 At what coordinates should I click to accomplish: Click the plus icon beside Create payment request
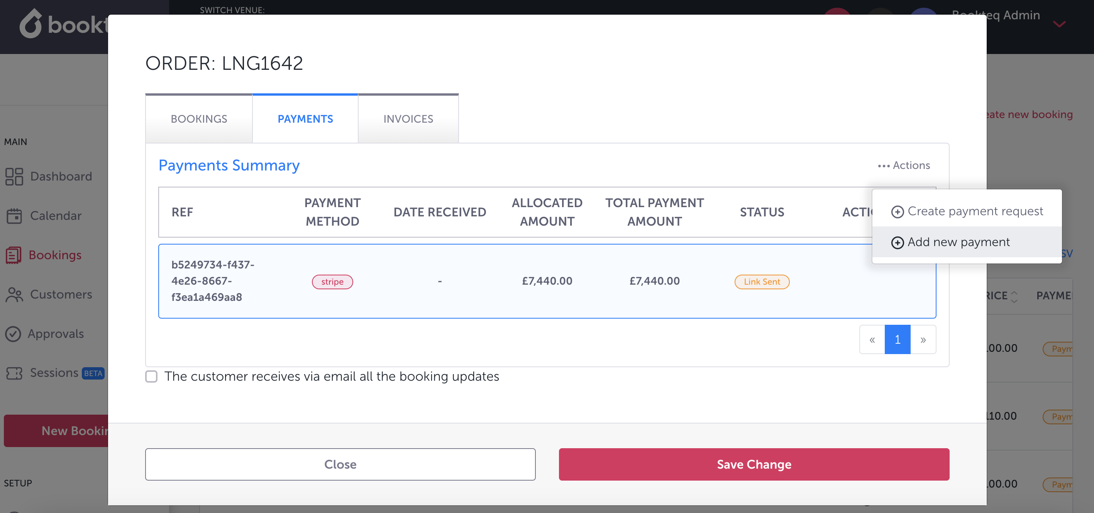pos(897,212)
